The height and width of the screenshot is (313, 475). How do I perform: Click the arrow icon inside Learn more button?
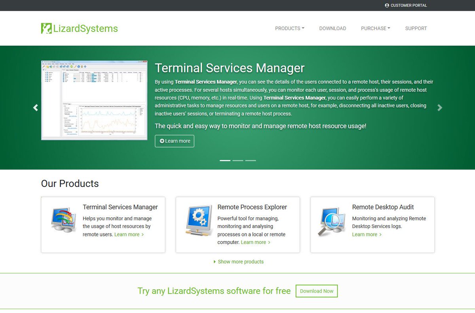162,141
